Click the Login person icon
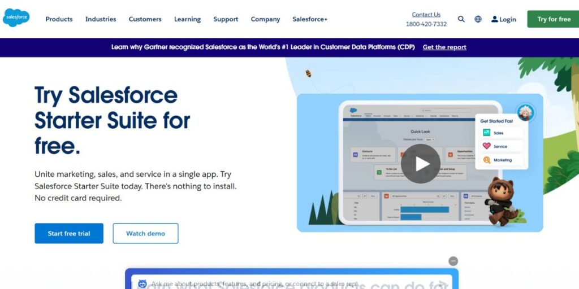Viewport: 579px width, 289px height. tap(494, 19)
